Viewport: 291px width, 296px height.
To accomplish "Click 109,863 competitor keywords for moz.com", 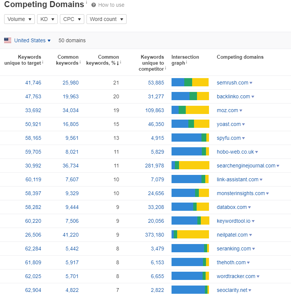I will pos(155,110).
